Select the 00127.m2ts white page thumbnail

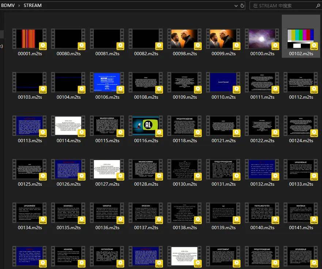click(x=107, y=170)
